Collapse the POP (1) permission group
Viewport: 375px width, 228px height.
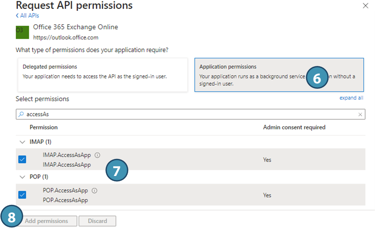click(22, 177)
